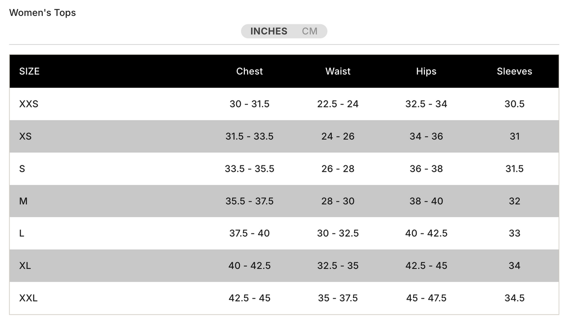
Task: Click the Chest column header
Action: (x=250, y=71)
